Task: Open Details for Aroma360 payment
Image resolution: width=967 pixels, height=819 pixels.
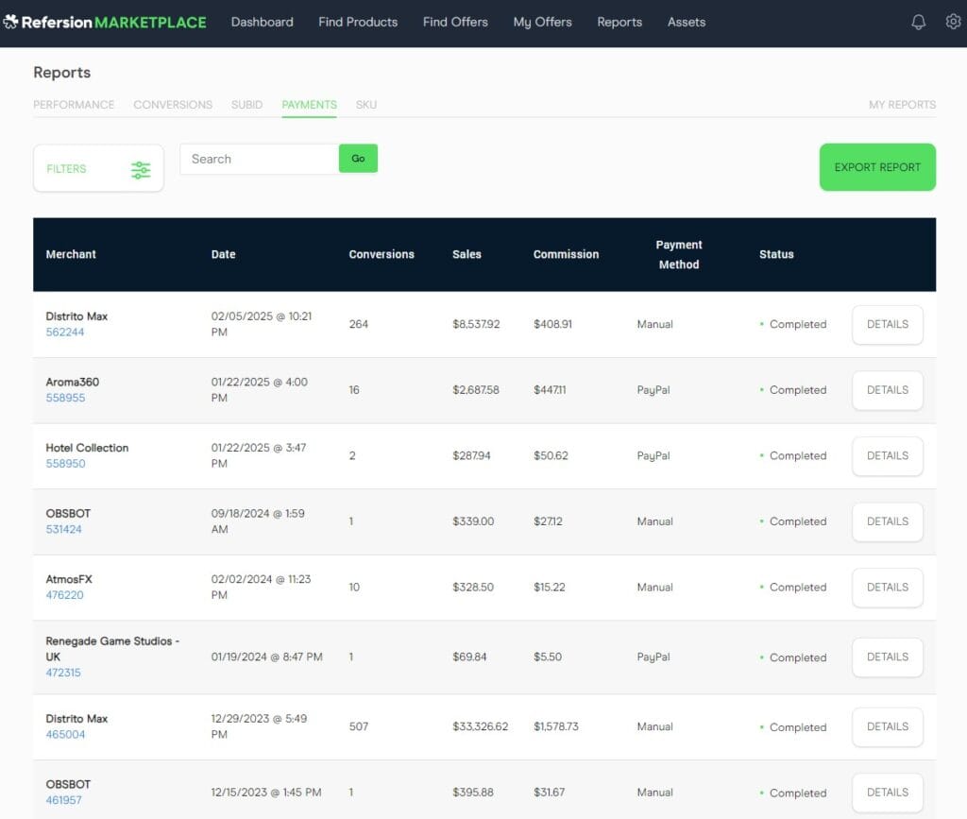Action: (x=888, y=390)
